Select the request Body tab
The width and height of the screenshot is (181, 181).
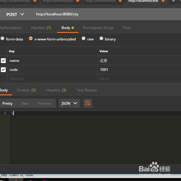(68, 28)
